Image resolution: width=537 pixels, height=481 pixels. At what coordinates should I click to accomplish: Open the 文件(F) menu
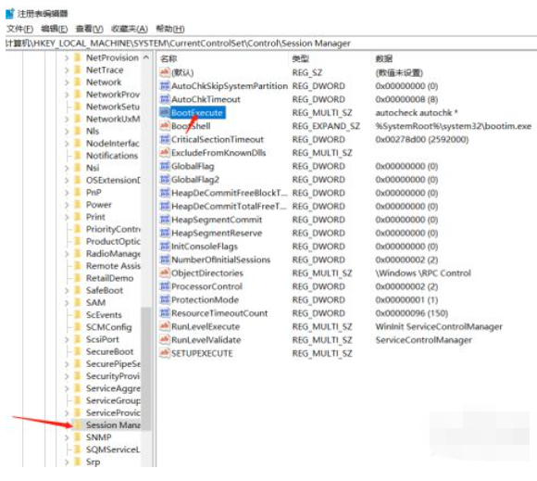(19, 29)
